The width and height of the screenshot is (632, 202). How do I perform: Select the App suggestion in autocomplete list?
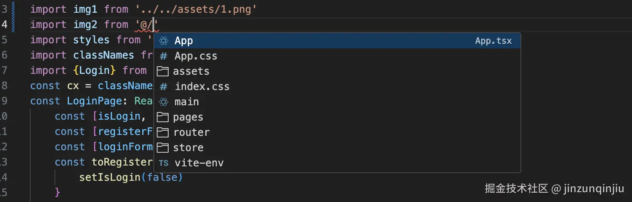(x=184, y=41)
